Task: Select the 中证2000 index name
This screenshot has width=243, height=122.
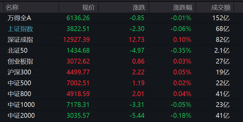Action: coord(21,116)
